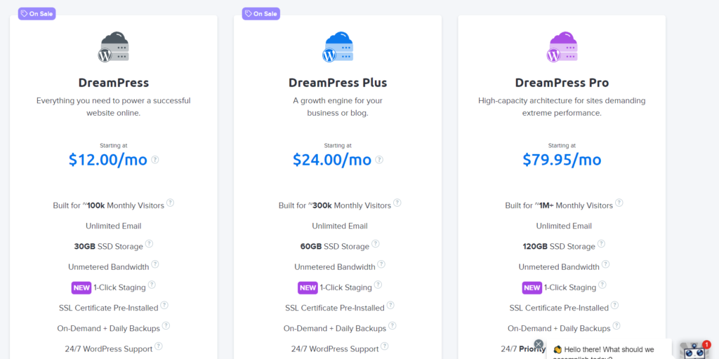Dismiss the chat greeting popup

539,344
